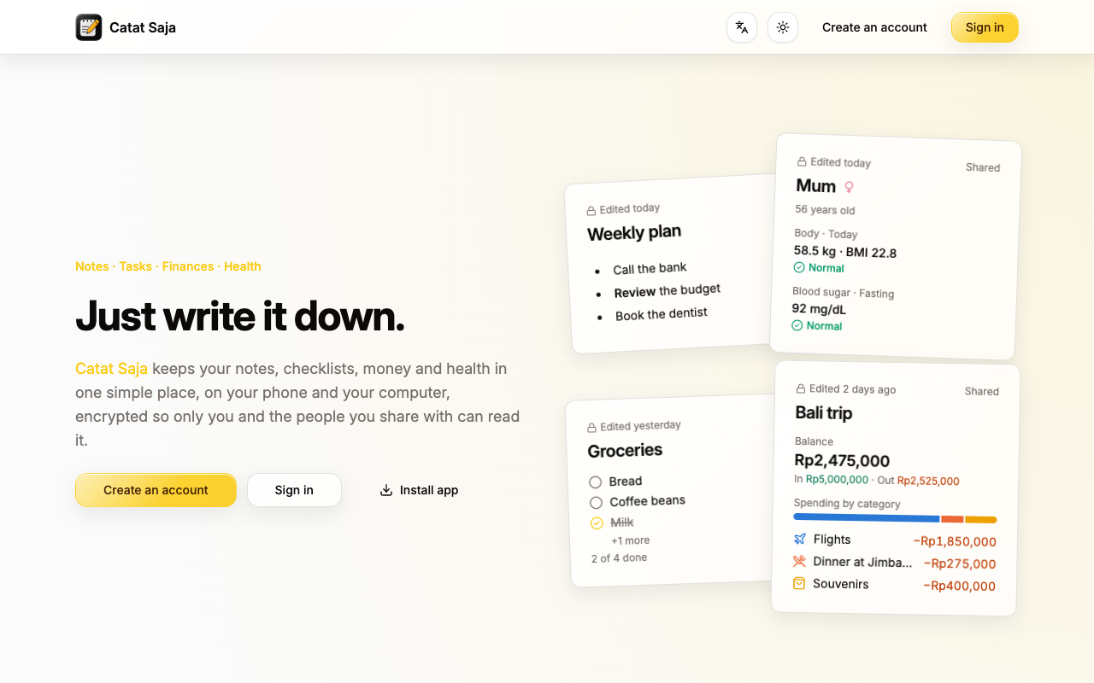Click the Install app button

click(x=419, y=490)
